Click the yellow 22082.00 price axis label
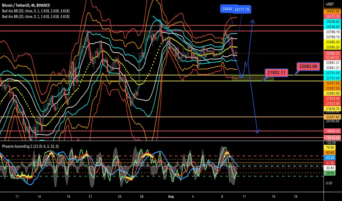This screenshot has height=201, width=342. click(x=332, y=94)
